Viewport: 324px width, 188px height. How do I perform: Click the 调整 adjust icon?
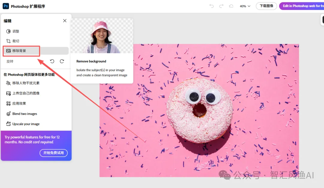click(x=8, y=31)
